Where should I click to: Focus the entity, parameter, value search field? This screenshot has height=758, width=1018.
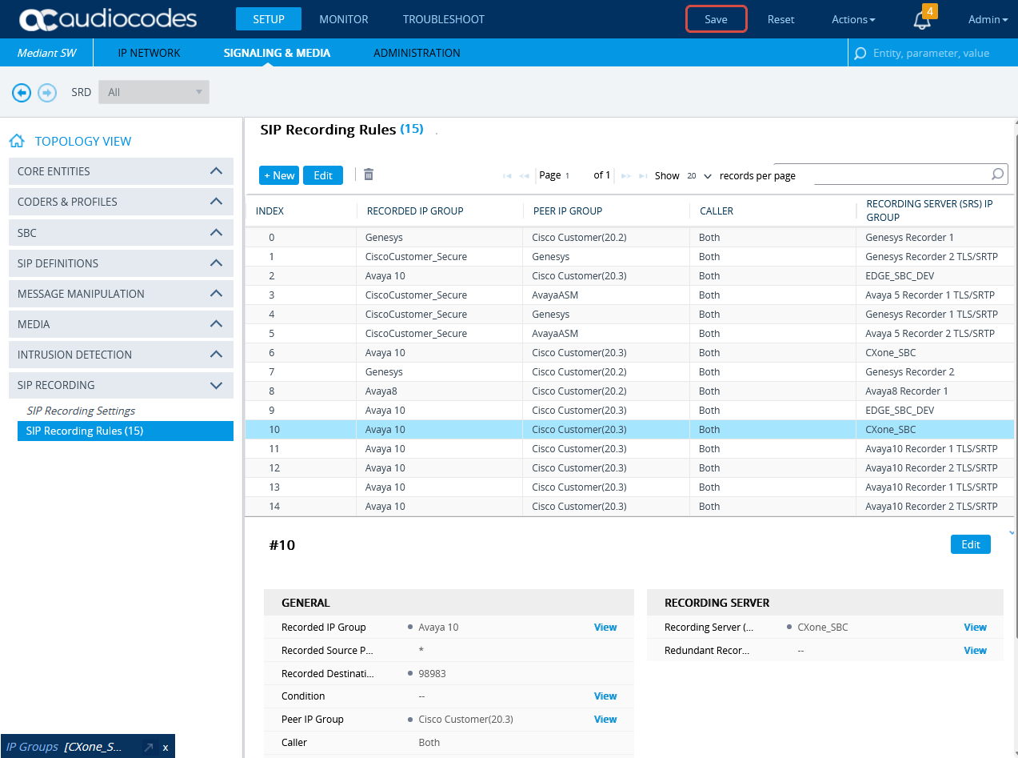click(932, 53)
